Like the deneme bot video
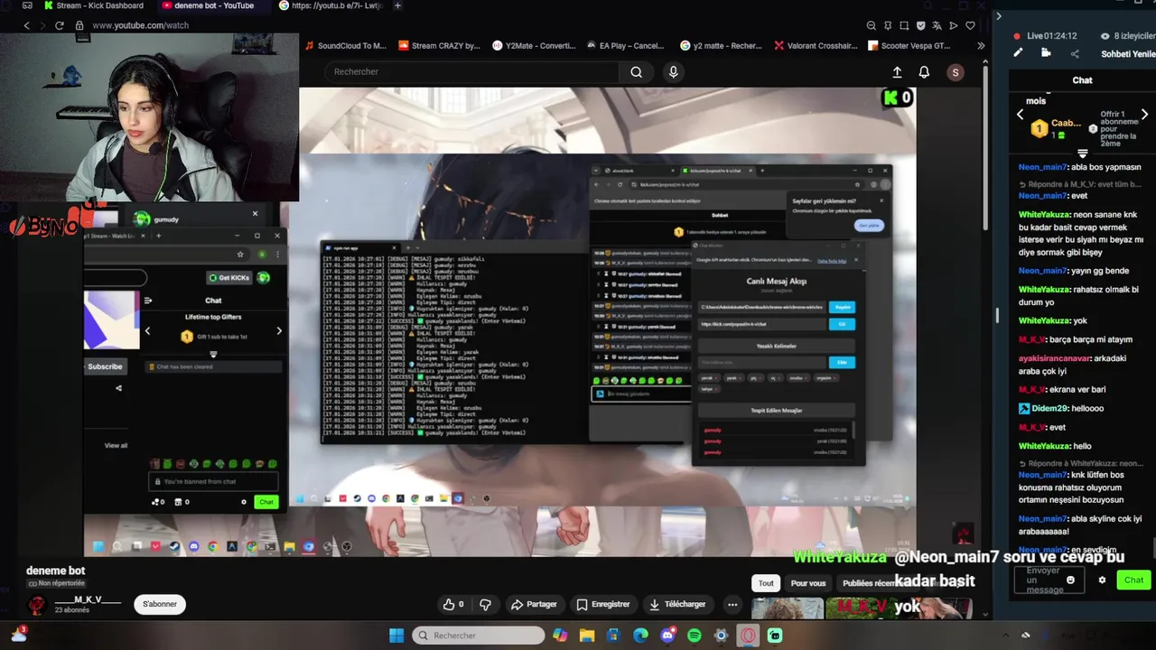 point(452,604)
